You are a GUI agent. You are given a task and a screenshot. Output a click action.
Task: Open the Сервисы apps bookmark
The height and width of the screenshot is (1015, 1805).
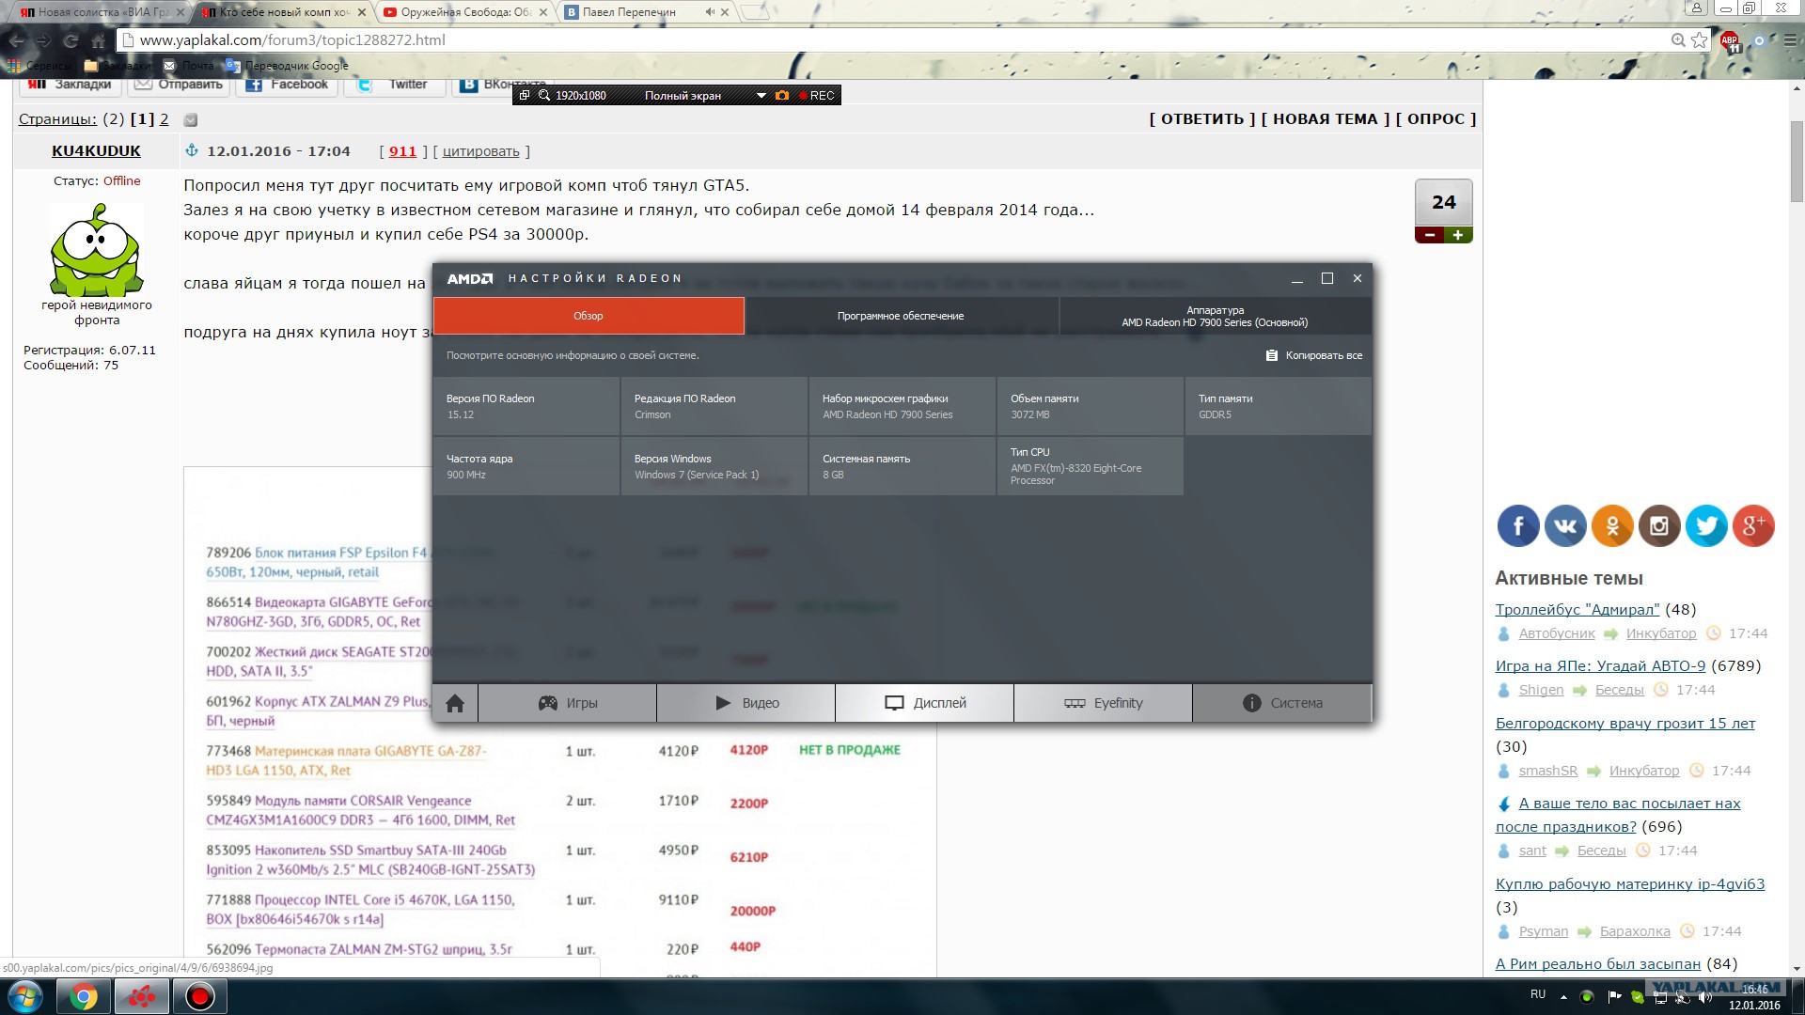[x=39, y=66]
